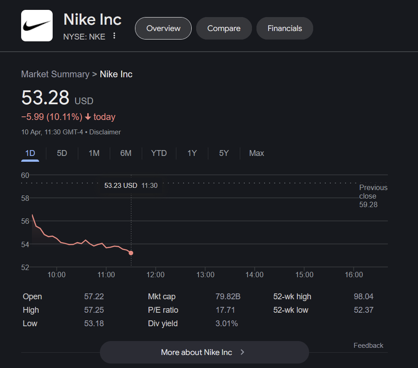Click the −5.99 (10.11%) change text
Screen dimensions: 418x368
pos(52,117)
